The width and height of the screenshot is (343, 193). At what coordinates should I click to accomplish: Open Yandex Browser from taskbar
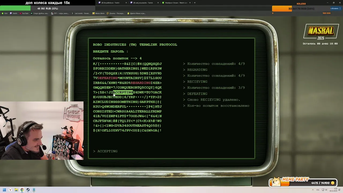click(10, 190)
